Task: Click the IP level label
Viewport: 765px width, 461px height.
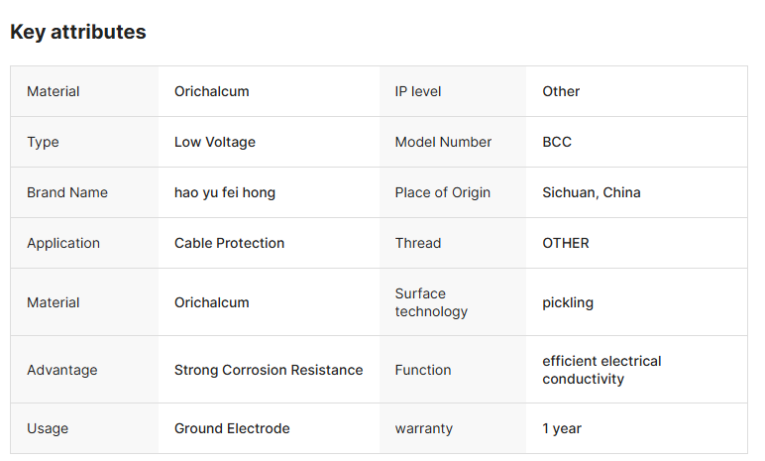Action: tap(417, 91)
